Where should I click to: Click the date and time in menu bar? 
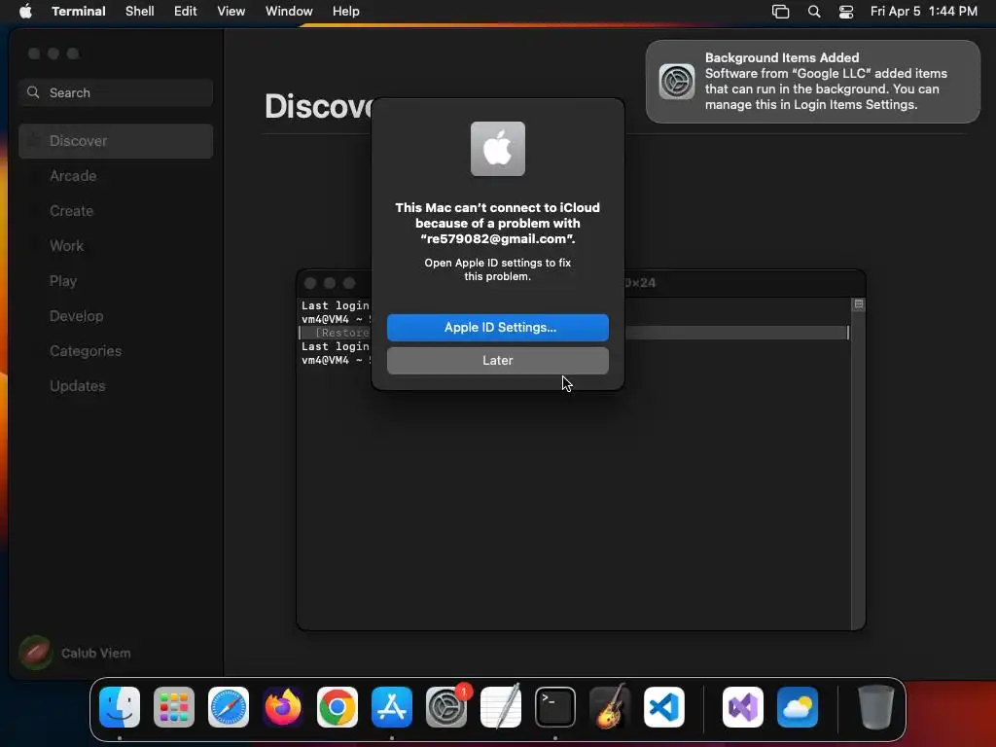click(x=924, y=12)
